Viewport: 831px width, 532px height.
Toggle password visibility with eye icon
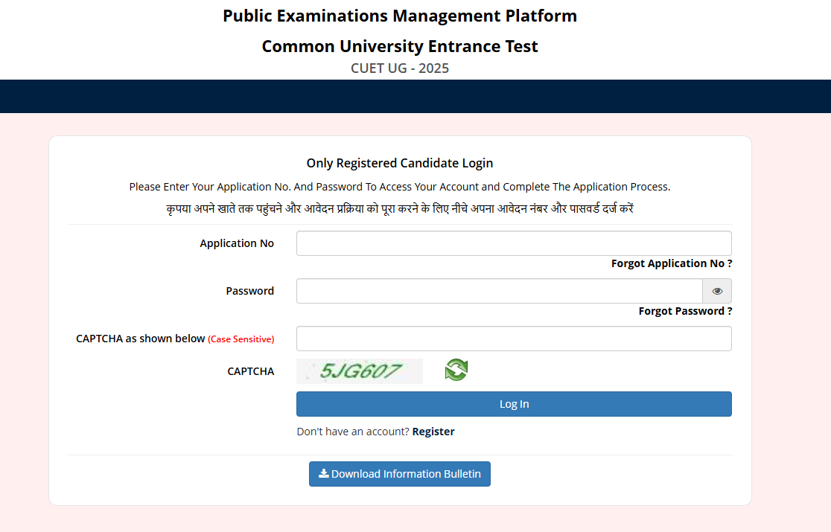(717, 291)
